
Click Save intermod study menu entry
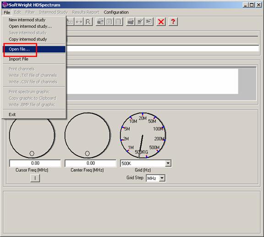coord(27,33)
